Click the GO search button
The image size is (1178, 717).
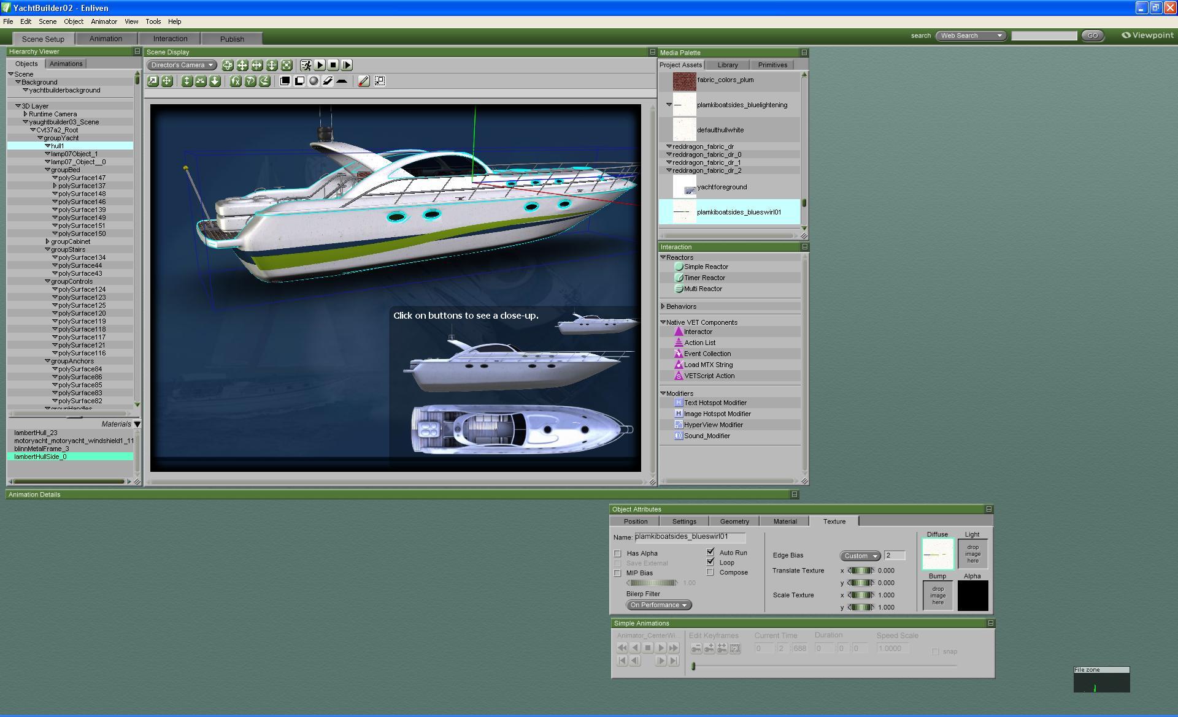(x=1092, y=36)
